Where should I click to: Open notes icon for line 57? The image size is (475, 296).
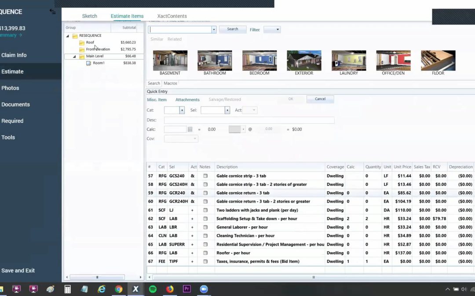205,176
